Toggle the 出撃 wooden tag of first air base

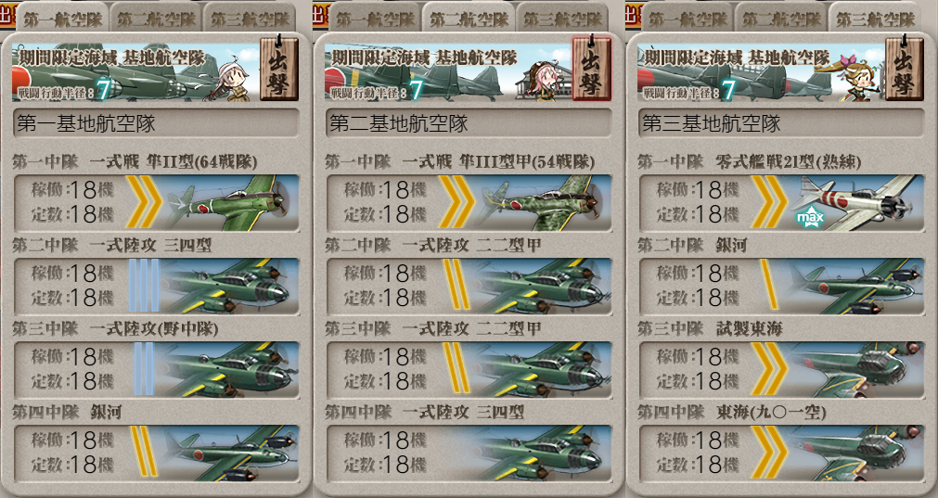point(278,70)
